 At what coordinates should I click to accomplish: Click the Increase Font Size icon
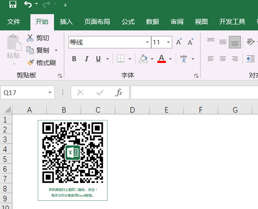tap(179, 42)
